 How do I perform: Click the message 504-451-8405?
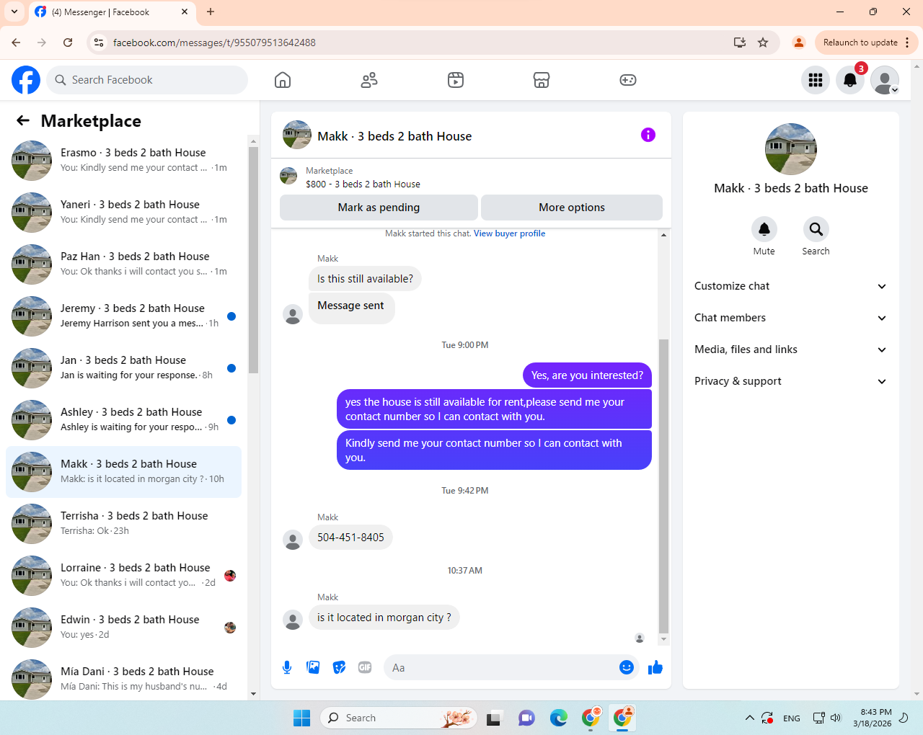click(x=350, y=538)
